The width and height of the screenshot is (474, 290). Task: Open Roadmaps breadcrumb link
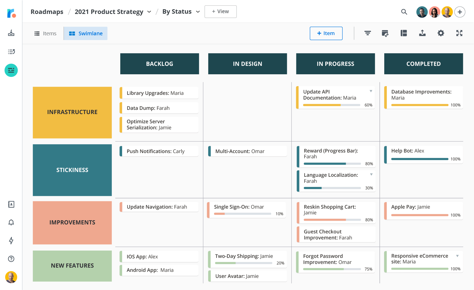coord(47,12)
